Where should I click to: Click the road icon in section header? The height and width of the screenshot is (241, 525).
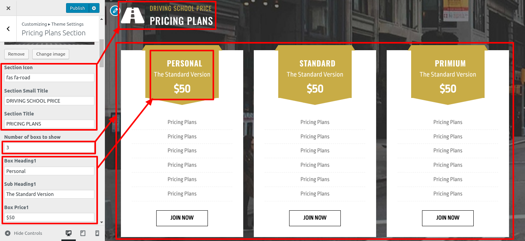click(133, 16)
